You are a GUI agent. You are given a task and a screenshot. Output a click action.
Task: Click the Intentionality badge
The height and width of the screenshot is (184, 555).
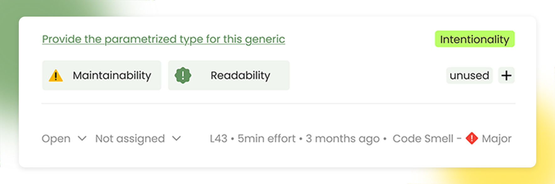click(475, 39)
